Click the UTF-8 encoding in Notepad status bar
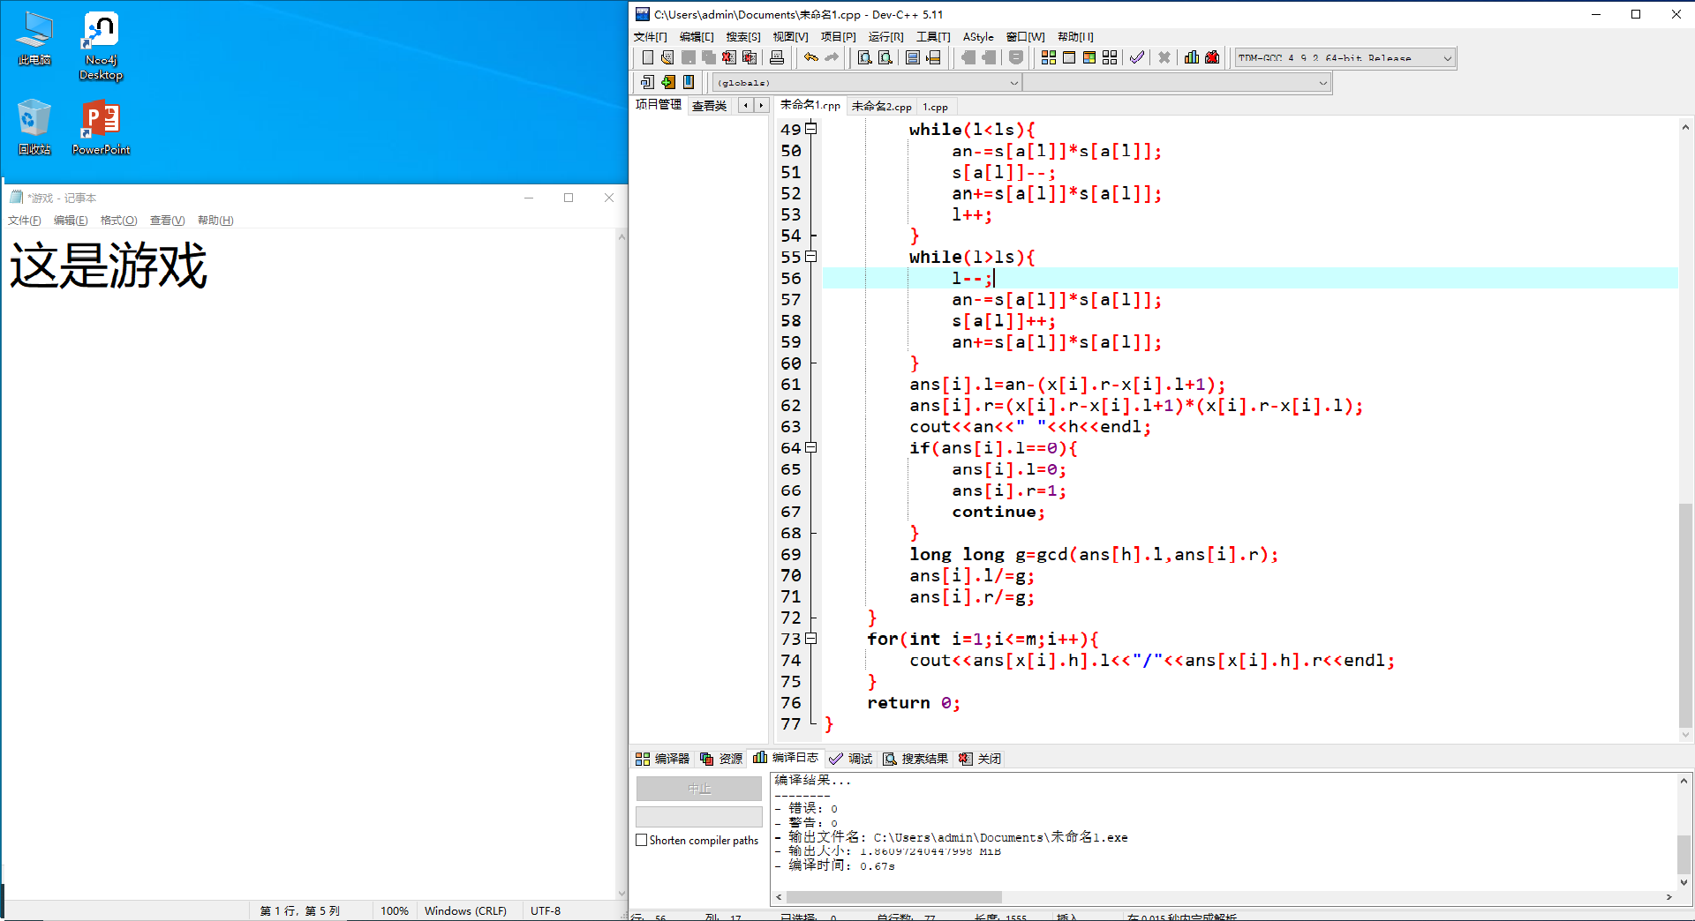The height and width of the screenshot is (921, 1695). point(546,910)
